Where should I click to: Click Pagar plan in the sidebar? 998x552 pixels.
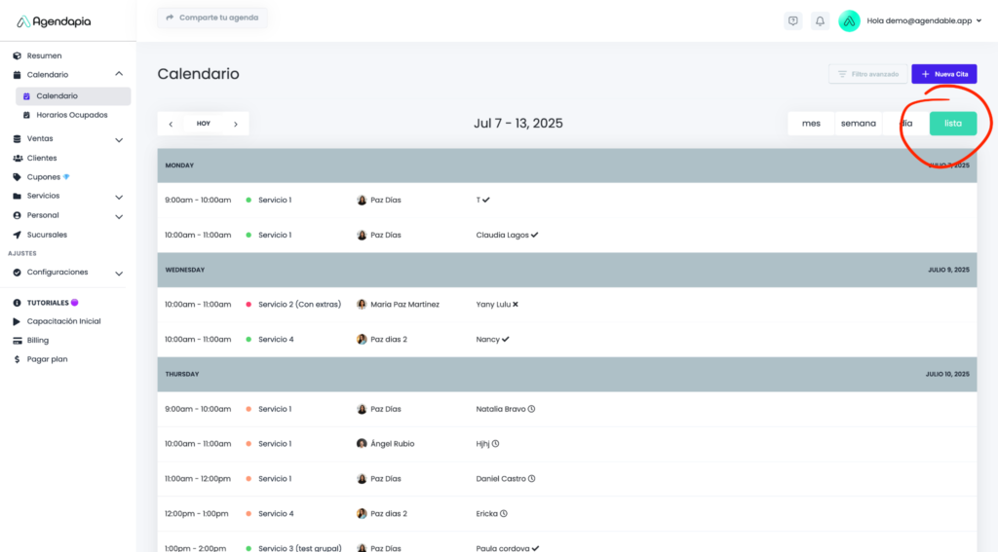point(47,359)
